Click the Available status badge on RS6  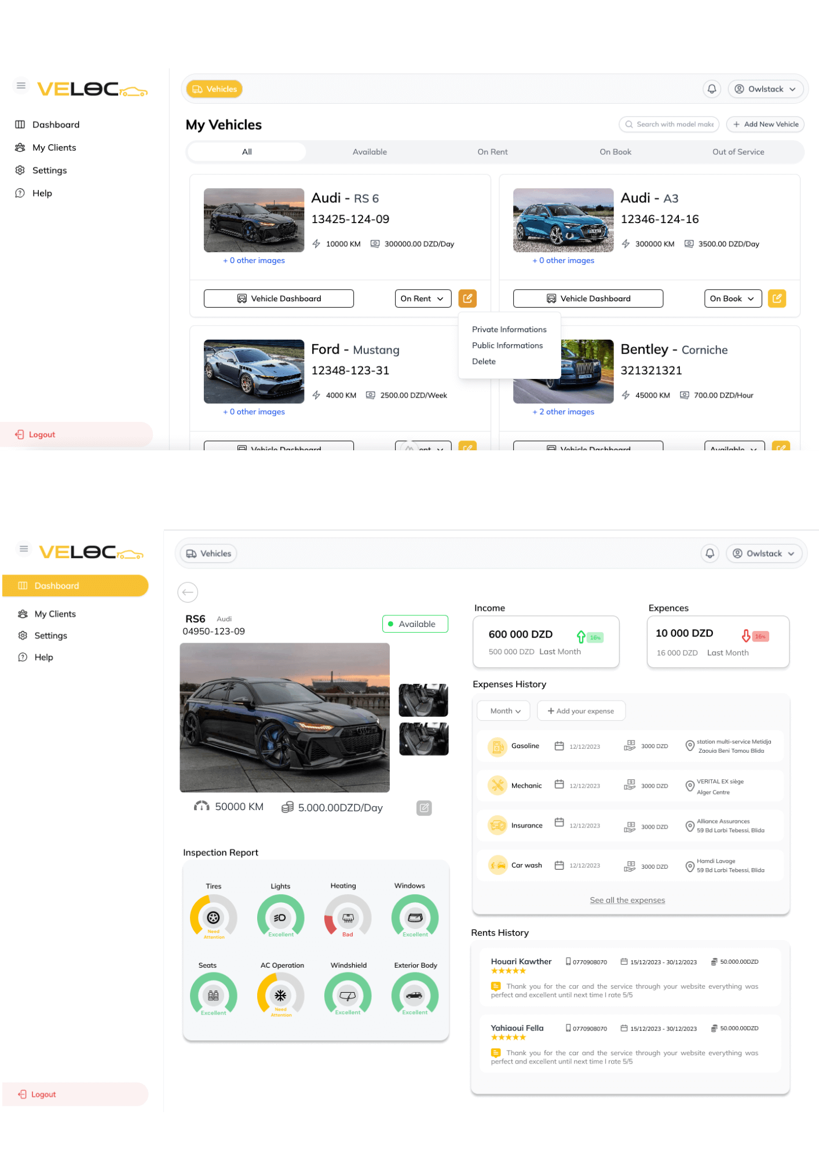(415, 624)
